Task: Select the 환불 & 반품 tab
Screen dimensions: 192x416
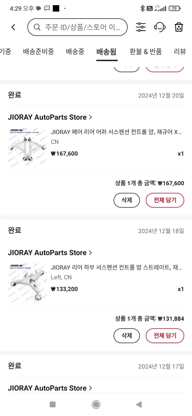Action: (x=146, y=52)
